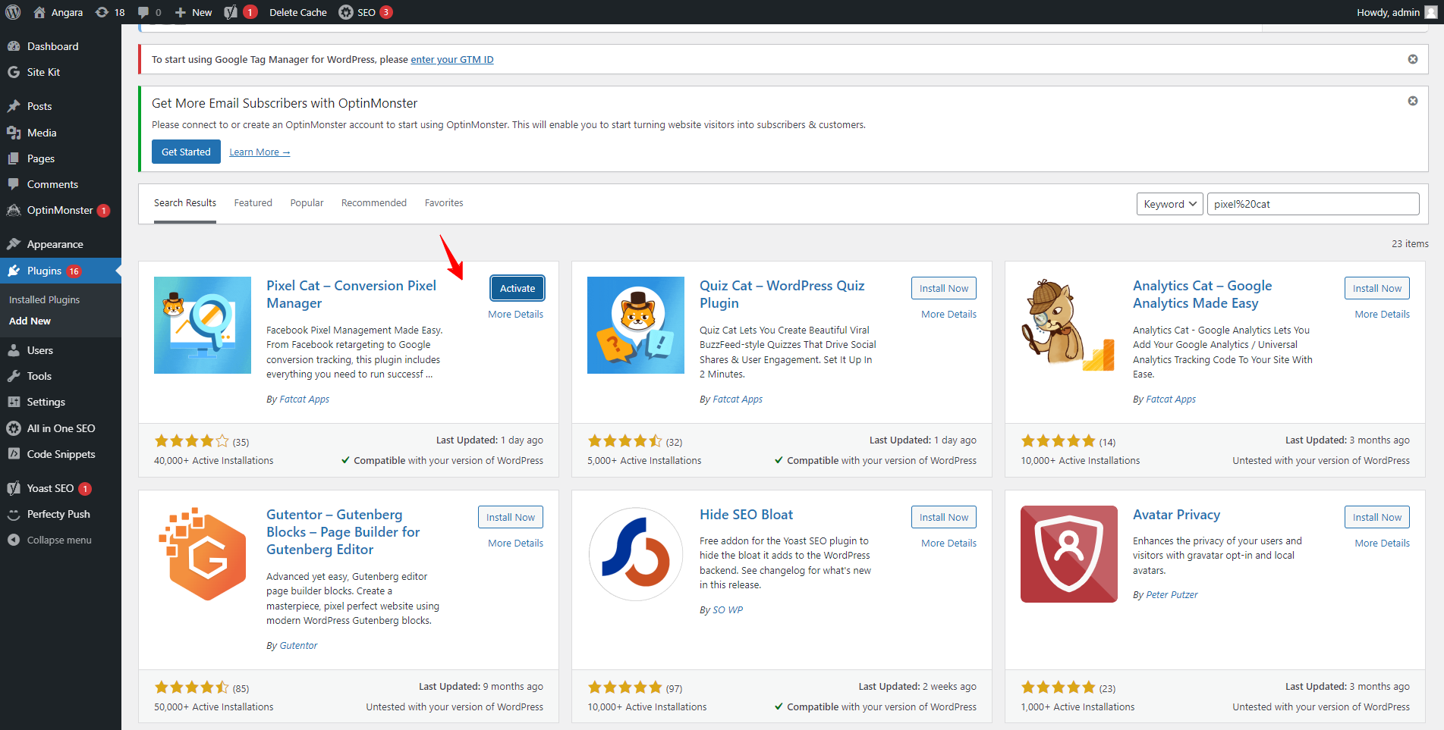
Task: Open the Avatar Privacy shield thumbnail
Action: pyautogui.click(x=1069, y=554)
